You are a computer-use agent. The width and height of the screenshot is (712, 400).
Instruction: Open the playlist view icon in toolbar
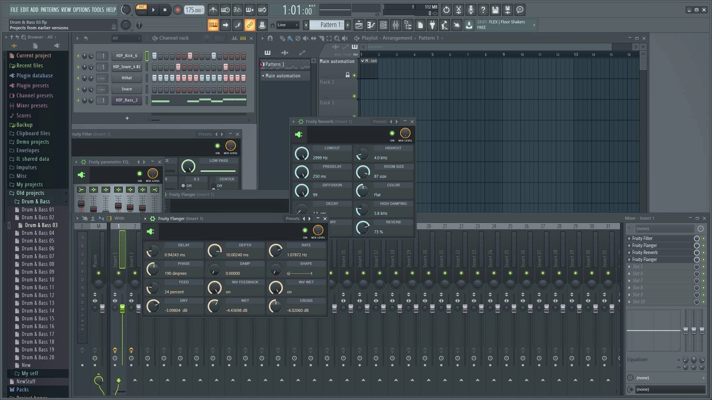359,25
